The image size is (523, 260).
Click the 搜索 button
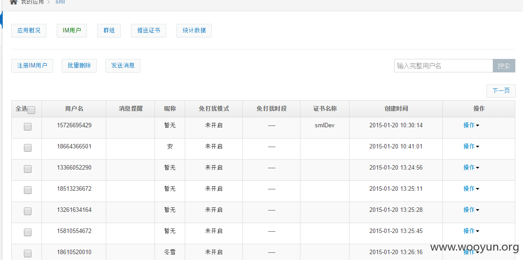click(x=504, y=66)
